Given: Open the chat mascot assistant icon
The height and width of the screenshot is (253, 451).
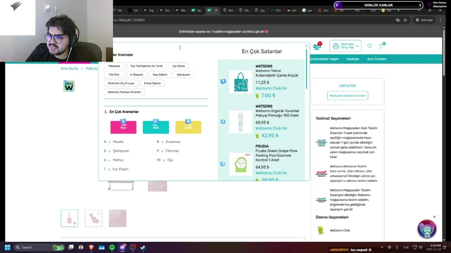Looking at the screenshot, I should point(427,229).
